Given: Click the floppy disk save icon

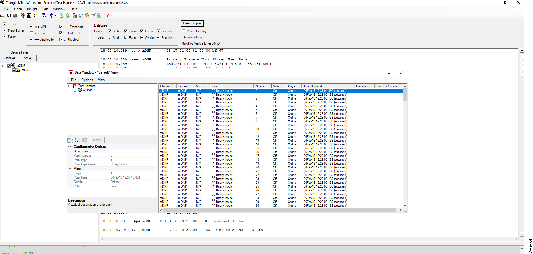Looking at the screenshot, I should (x=9, y=16).
